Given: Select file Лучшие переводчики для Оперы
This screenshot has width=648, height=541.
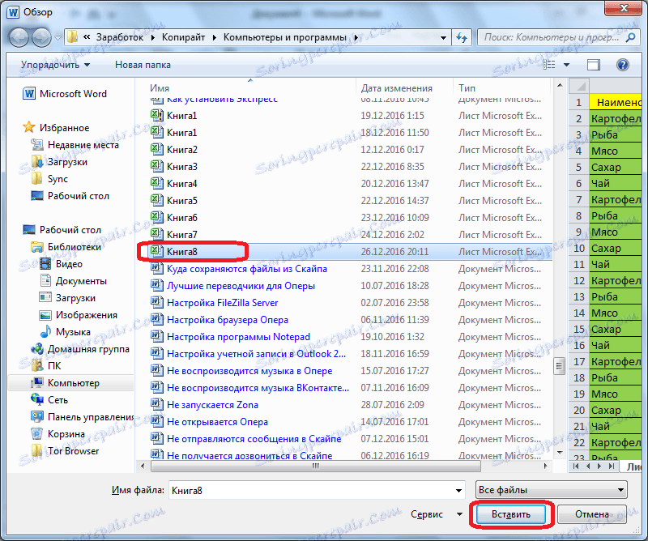Looking at the screenshot, I should coord(241,286).
